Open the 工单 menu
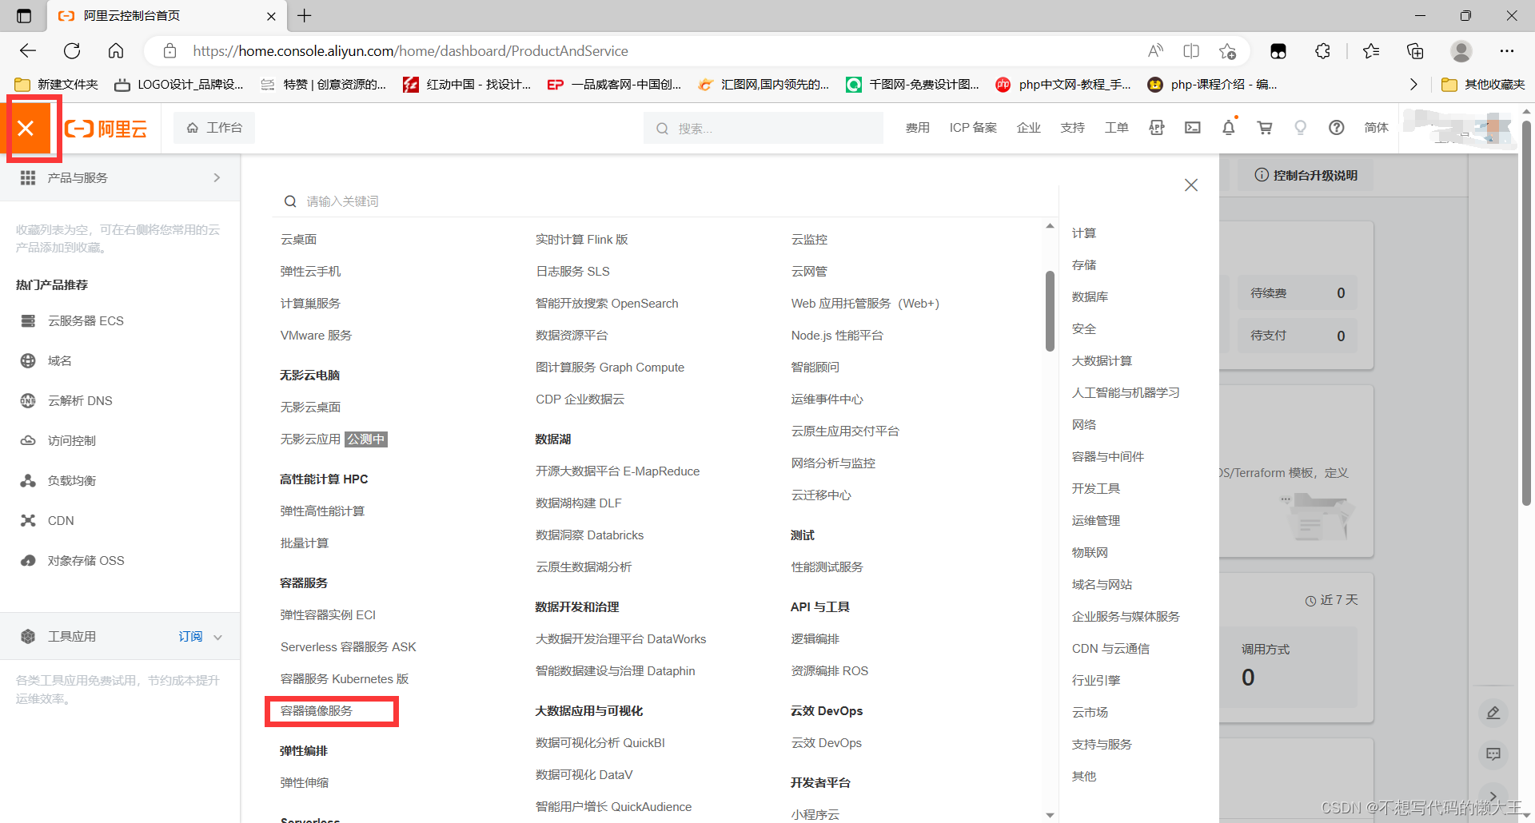The height and width of the screenshot is (823, 1535). [x=1117, y=128]
